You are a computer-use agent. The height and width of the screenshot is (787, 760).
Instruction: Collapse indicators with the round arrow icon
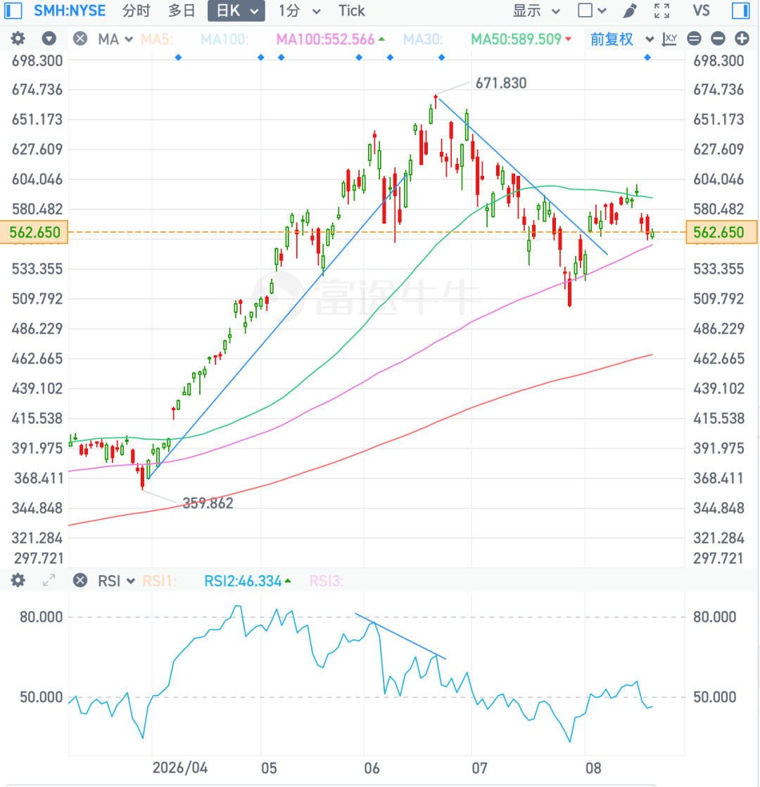49,39
